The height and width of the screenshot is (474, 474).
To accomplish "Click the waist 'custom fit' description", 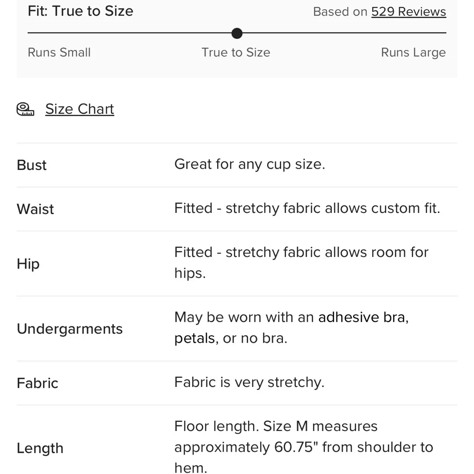I will pyautogui.click(x=307, y=208).
